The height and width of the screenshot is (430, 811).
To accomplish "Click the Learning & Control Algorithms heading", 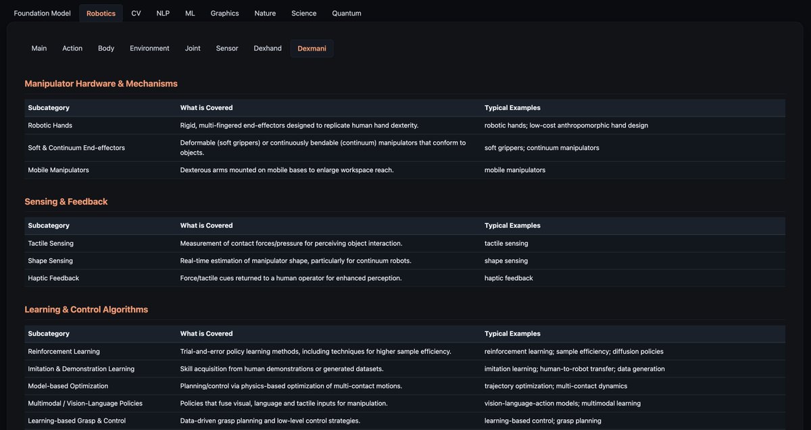I will point(86,309).
